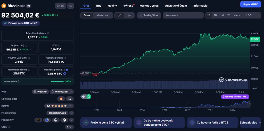Add Bitcoin to watchlist star 5M
The image size is (264, 131).
[60, 6]
